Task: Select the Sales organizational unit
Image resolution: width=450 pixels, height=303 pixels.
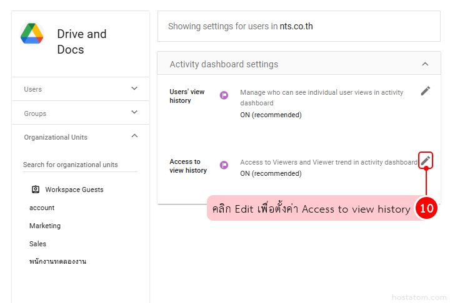Action: [37, 244]
